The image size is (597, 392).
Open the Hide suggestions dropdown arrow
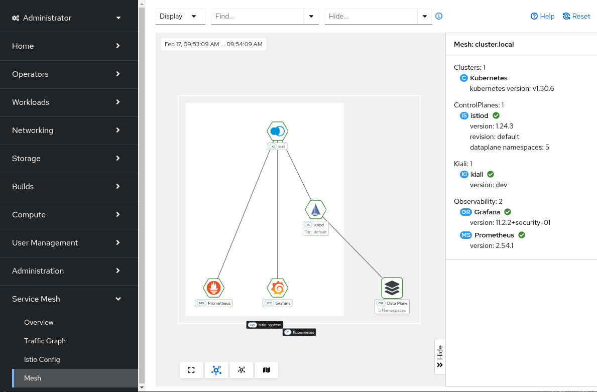[x=424, y=16]
